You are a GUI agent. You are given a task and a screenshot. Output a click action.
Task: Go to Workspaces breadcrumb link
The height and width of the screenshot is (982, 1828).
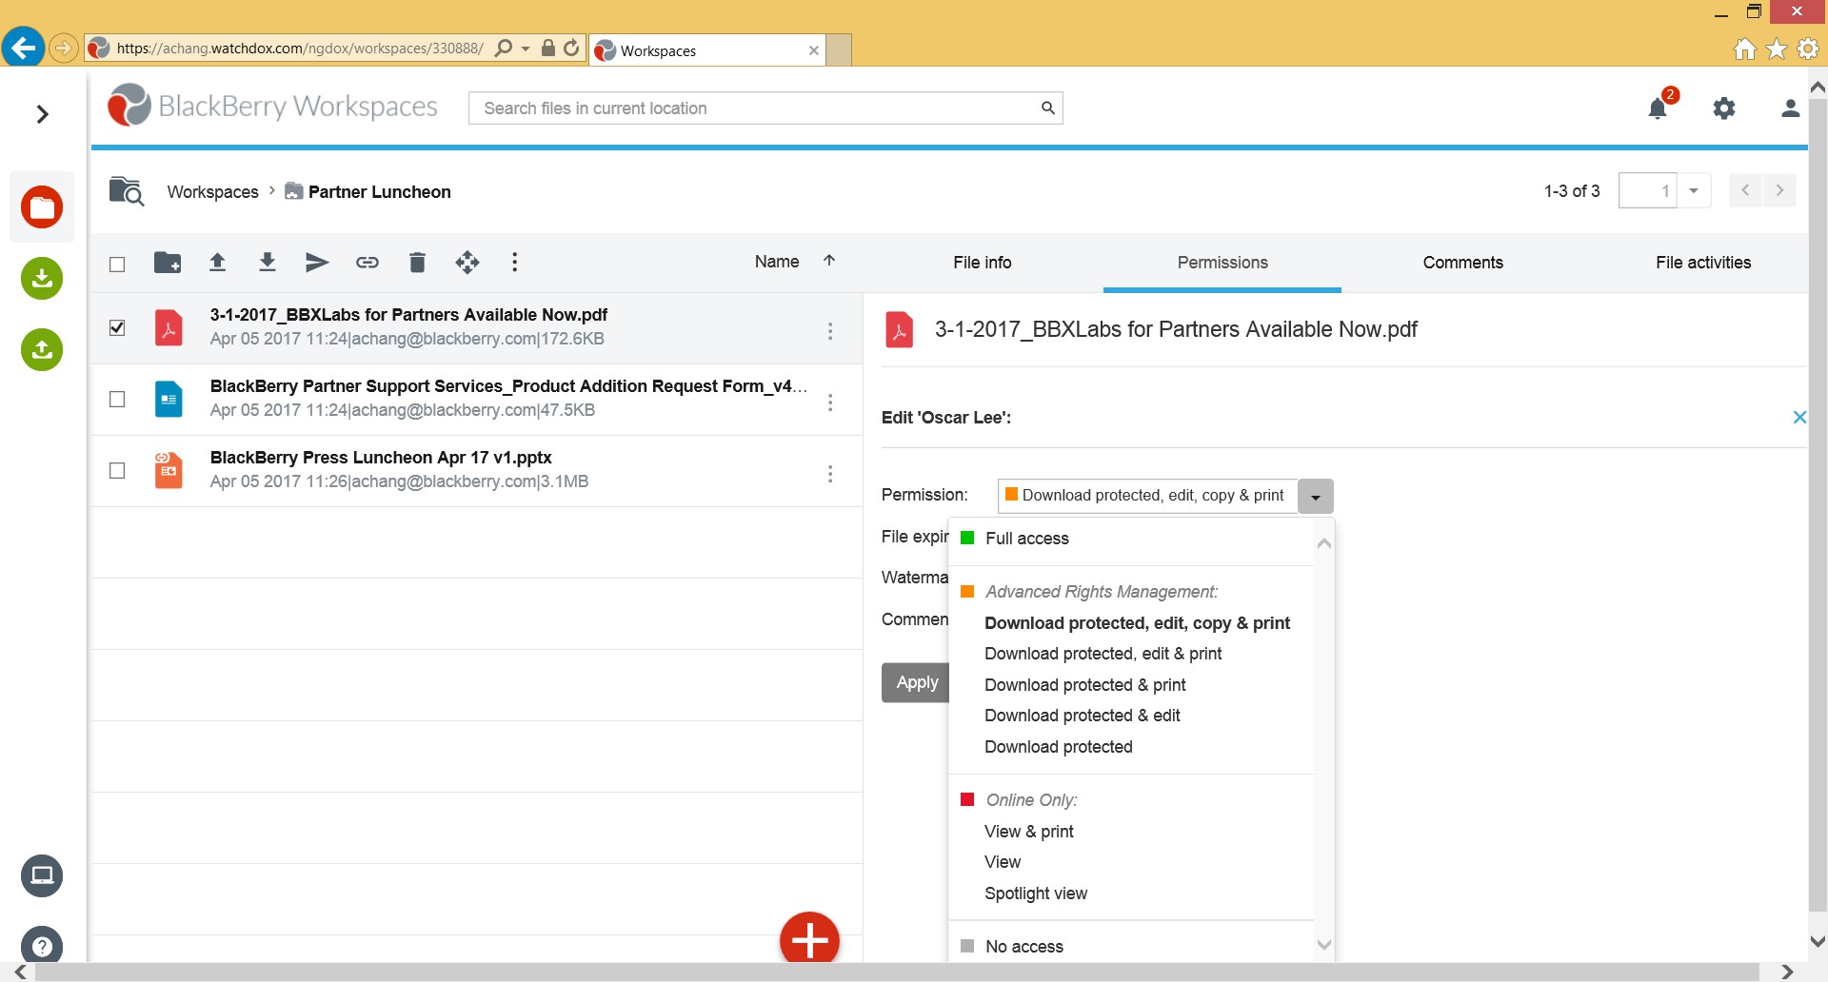[x=212, y=192]
